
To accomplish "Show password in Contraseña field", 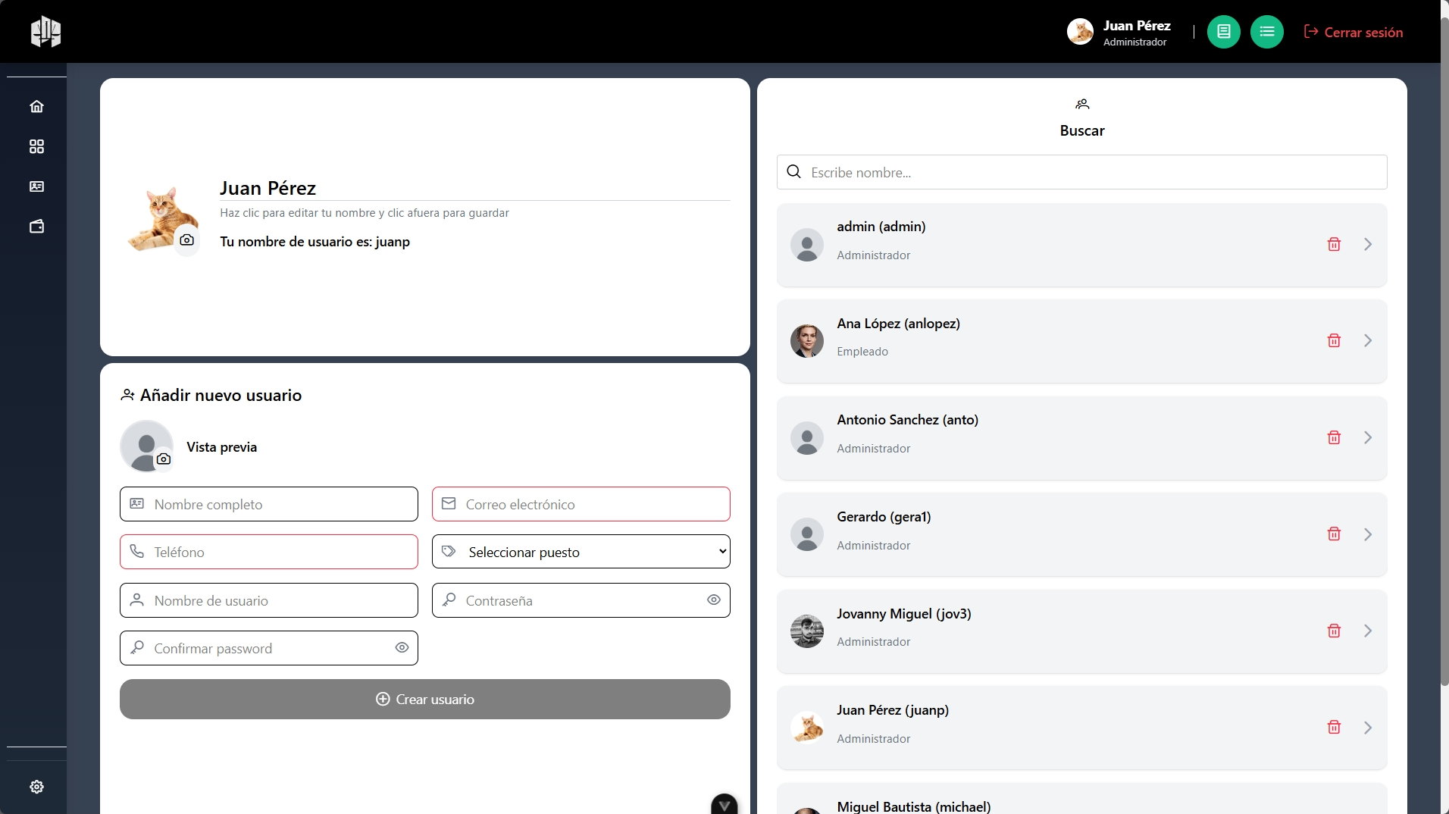I will 713,600.
